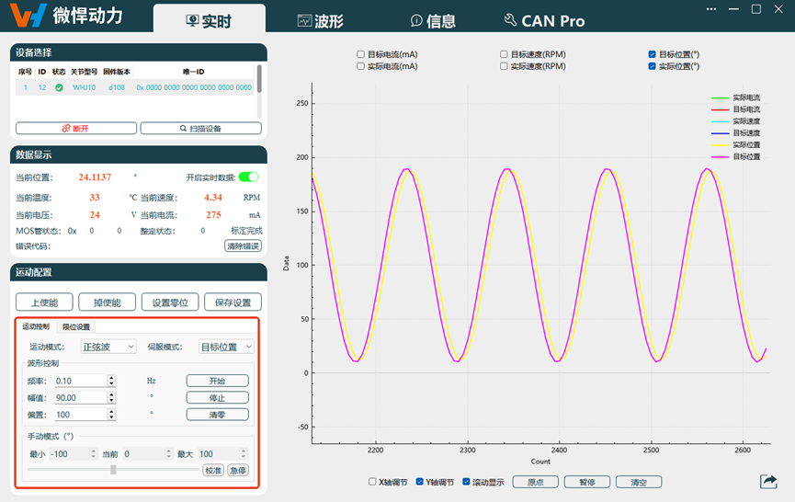Open the 伺服模式 dropdown
Viewport: 795px width, 502px height.
226,347
